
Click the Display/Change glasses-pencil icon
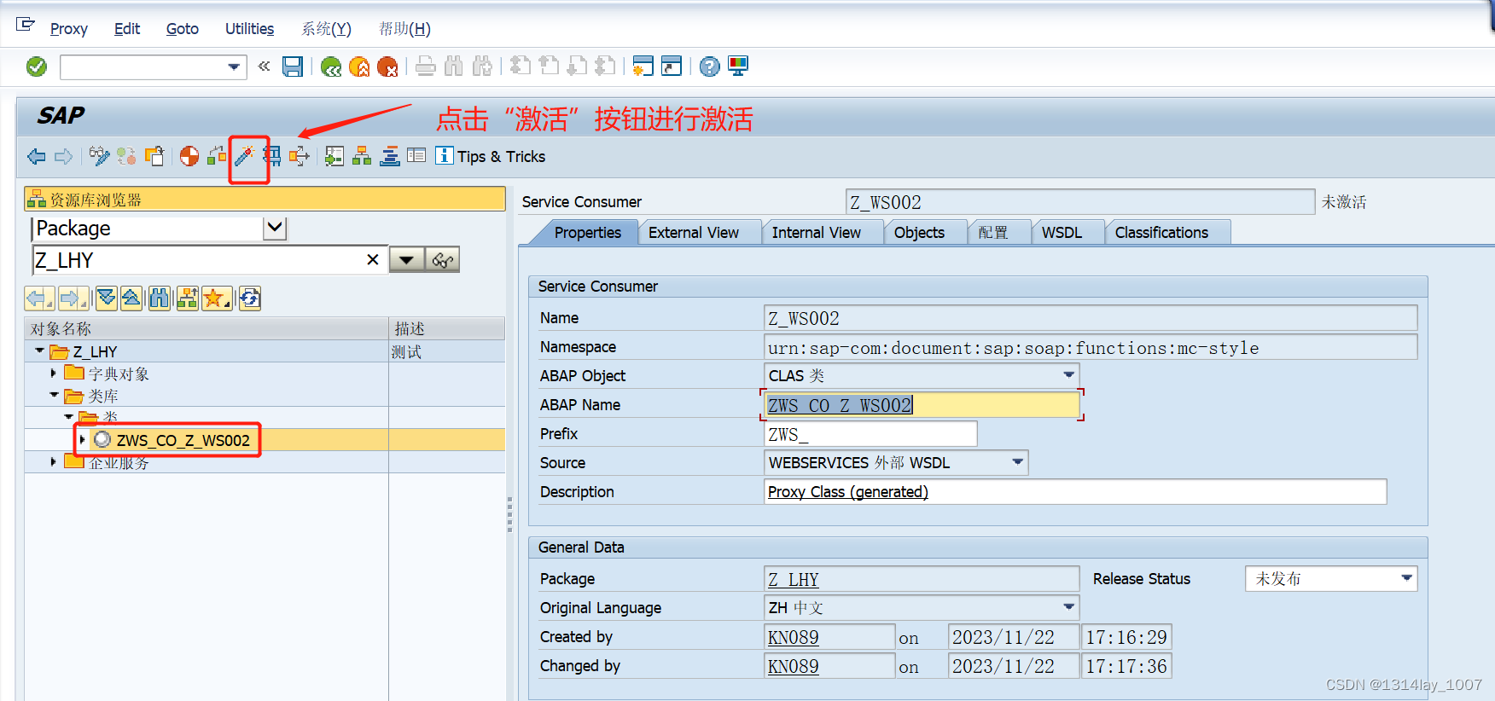(99, 156)
